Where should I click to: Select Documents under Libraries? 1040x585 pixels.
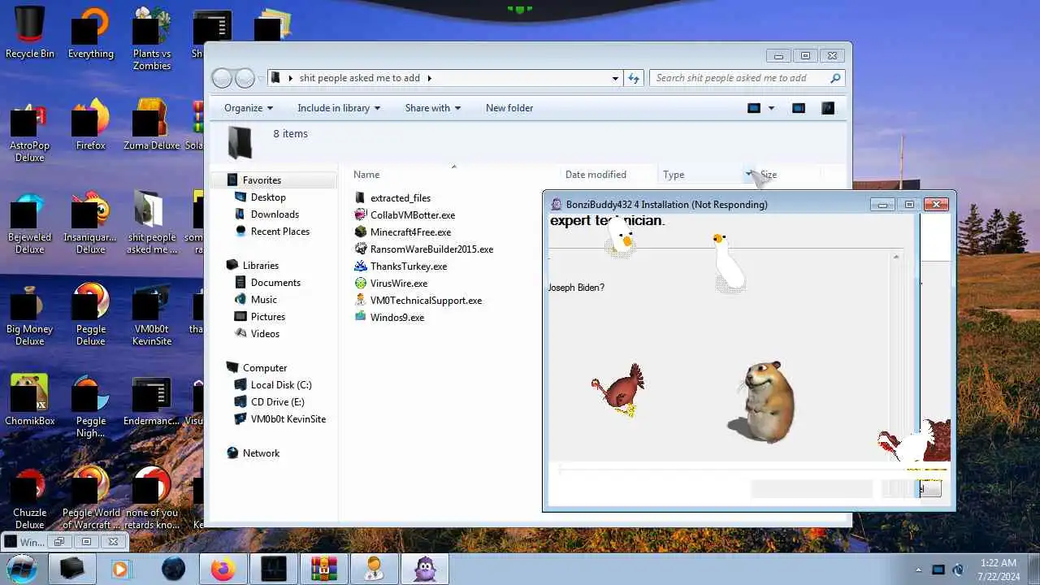click(x=275, y=283)
